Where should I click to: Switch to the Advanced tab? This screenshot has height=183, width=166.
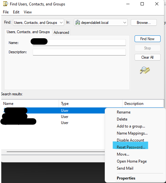coord(61,33)
